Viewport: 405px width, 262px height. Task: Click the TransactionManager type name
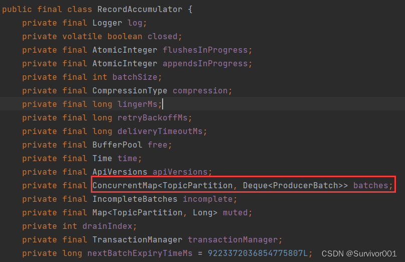pyautogui.click(x=138, y=240)
